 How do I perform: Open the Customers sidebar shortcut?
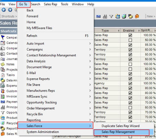(9, 91)
